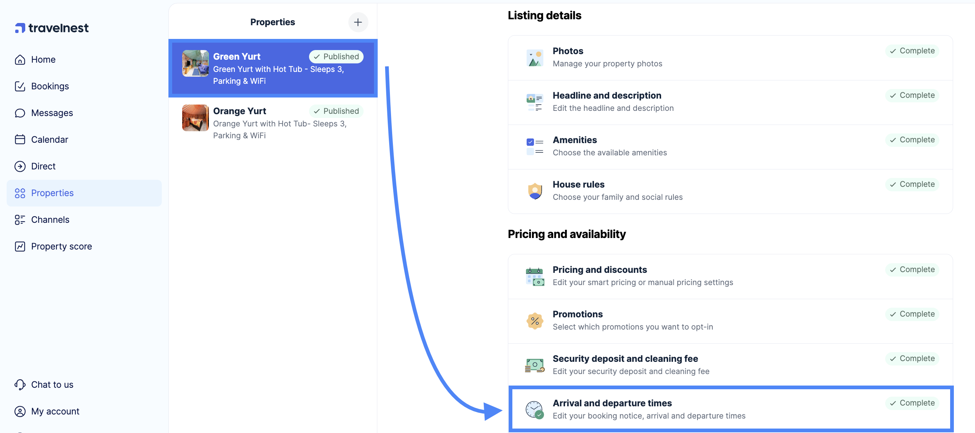The image size is (975, 433).
Task: Select the Orange Yurt property thumbnail
Action: coord(195,118)
